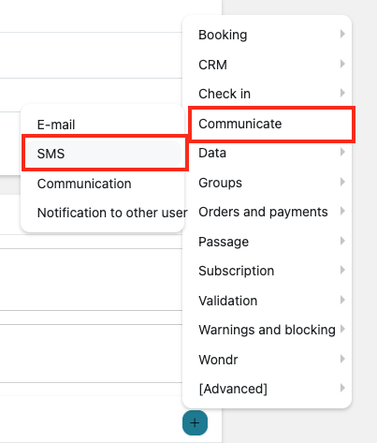The width and height of the screenshot is (377, 443).
Task: Click the arrow beside Data
Action: [342, 152]
